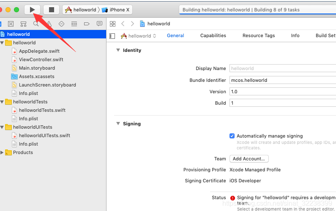Open Assets.xcassets catalog
The image size is (336, 211).
(36, 76)
